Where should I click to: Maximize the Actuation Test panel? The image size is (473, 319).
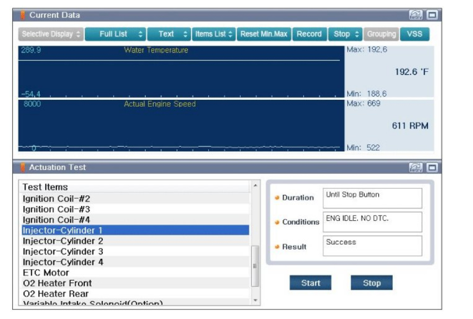click(x=432, y=167)
